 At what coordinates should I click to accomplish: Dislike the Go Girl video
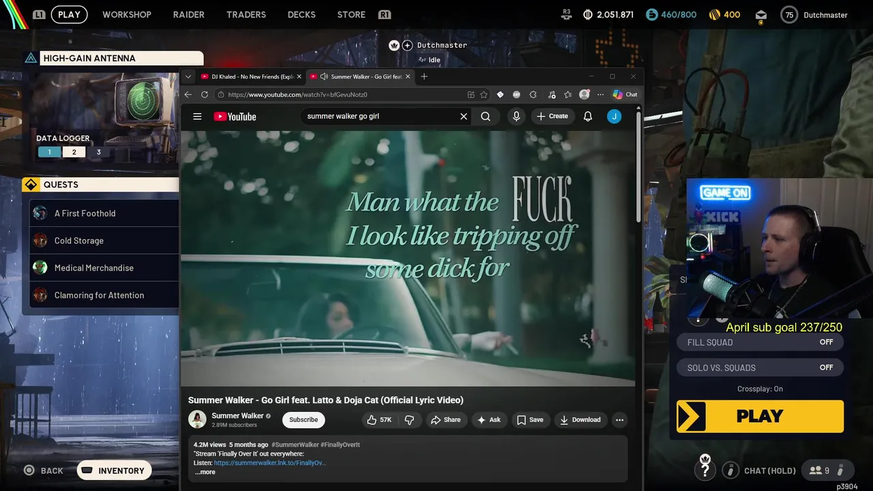(x=409, y=420)
